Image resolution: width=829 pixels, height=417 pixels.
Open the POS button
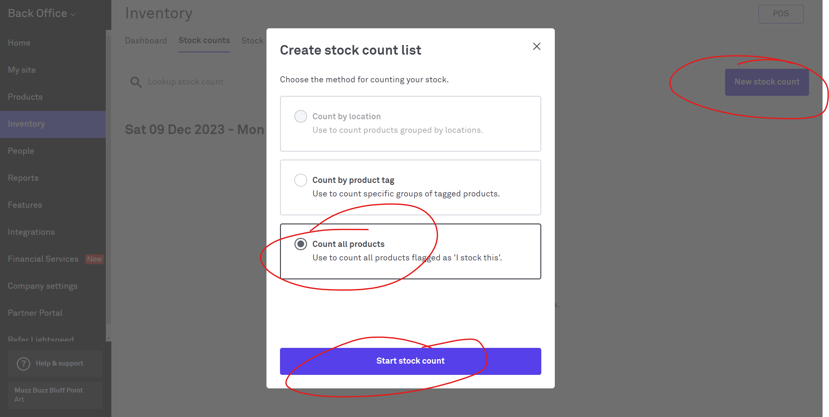pyautogui.click(x=781, y=14)
